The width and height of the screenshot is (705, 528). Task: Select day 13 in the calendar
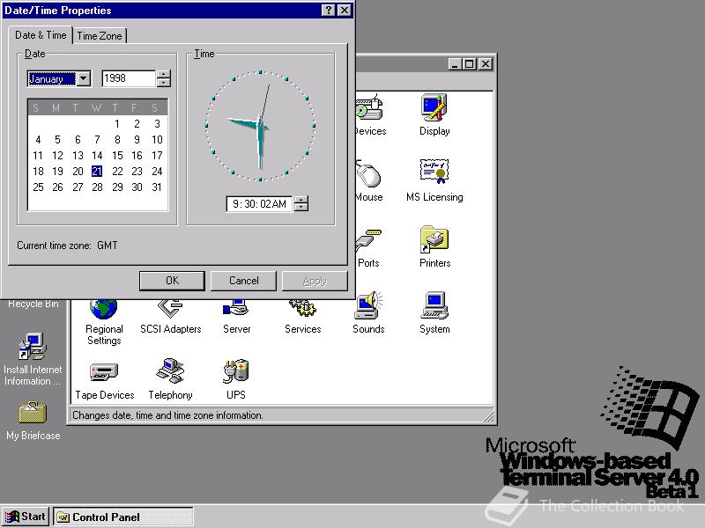pyautogui.click(x=78, y=156)
